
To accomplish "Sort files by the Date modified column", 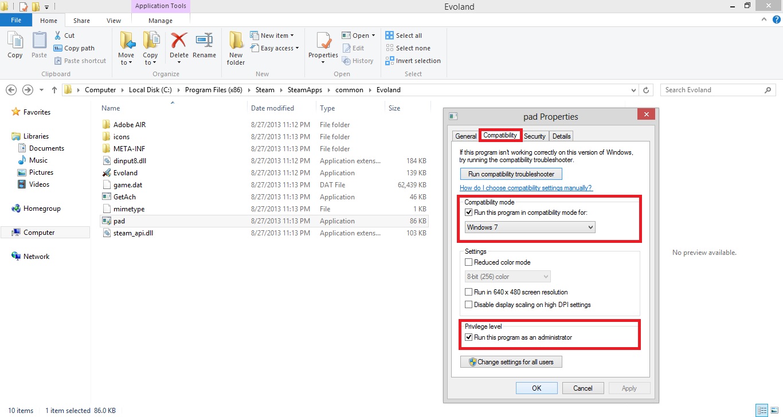I will click(272, 108).
